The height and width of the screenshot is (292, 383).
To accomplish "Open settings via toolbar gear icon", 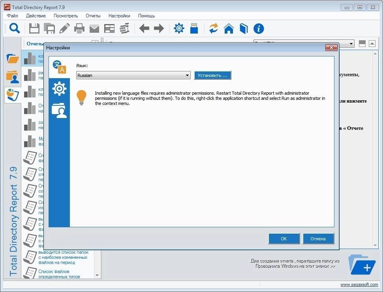I will tap(179, 28).
